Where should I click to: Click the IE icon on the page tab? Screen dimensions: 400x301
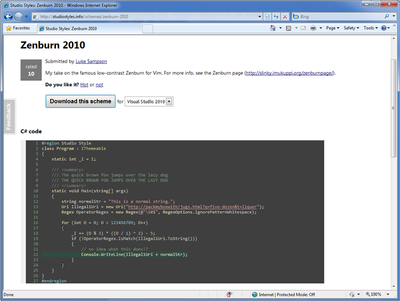(41, 29)
